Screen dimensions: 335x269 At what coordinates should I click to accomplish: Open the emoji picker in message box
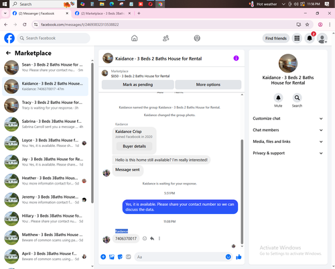pos(228,257)
